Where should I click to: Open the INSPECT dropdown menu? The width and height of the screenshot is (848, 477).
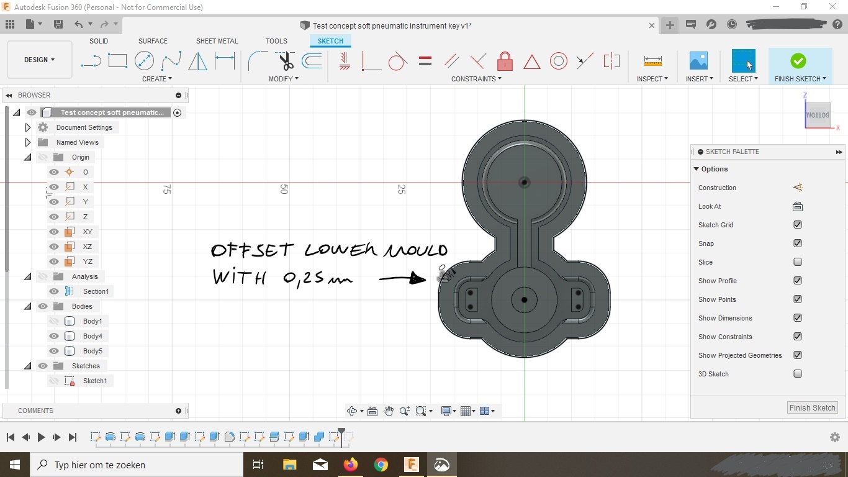point(652,79)
